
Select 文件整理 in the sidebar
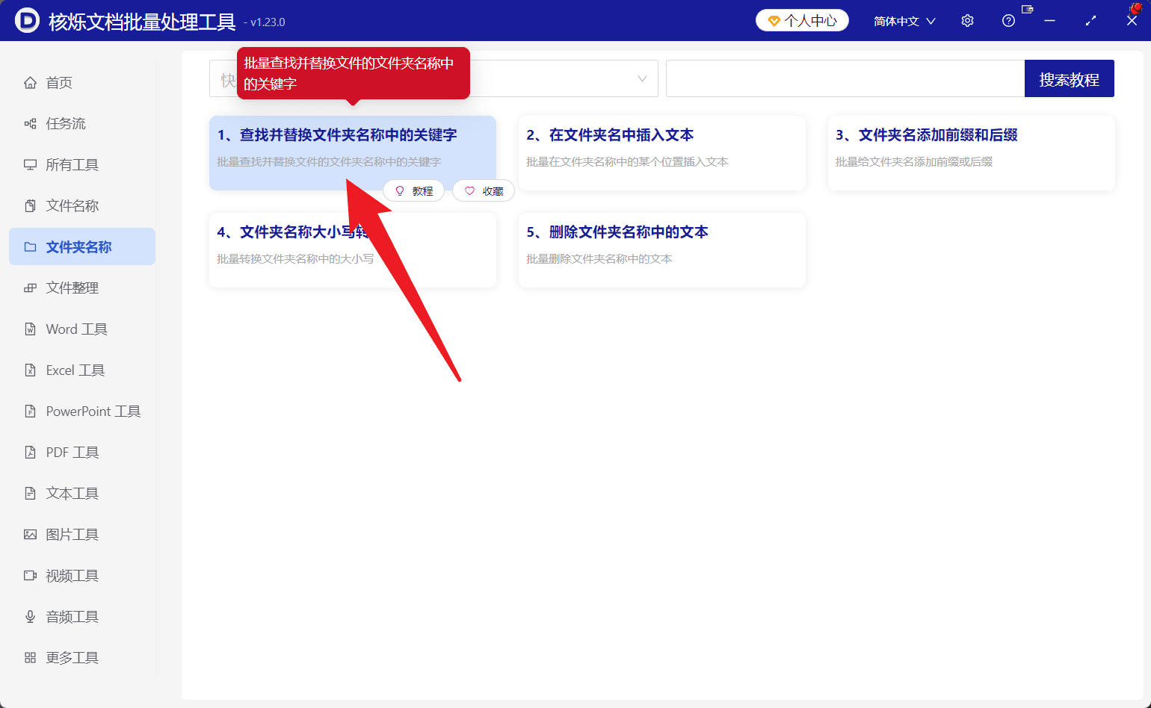tap(82, 288)
